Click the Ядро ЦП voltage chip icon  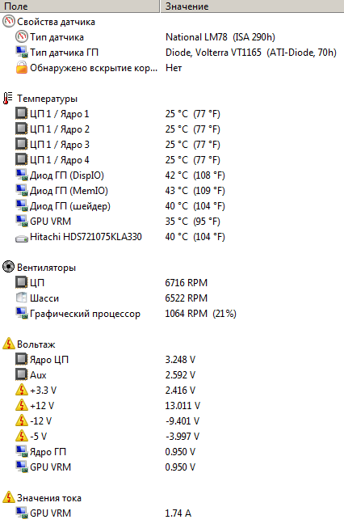pyautogui.click(x=22, y=359)
